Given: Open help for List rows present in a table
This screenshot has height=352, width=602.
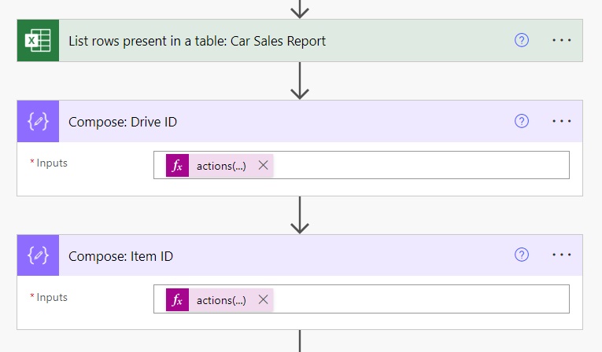Looking at the screenshot, I should point(522,40).
